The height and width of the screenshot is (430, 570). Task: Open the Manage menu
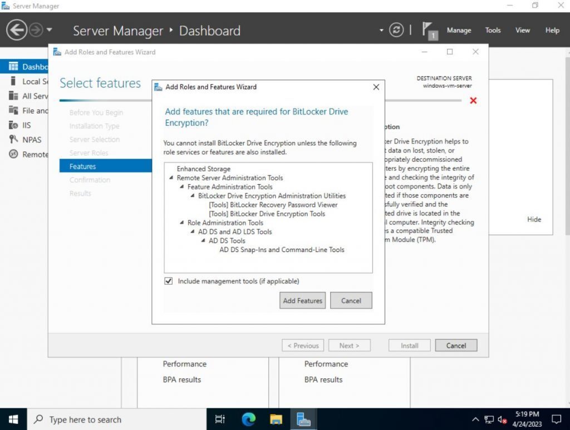tap(458, 30)
